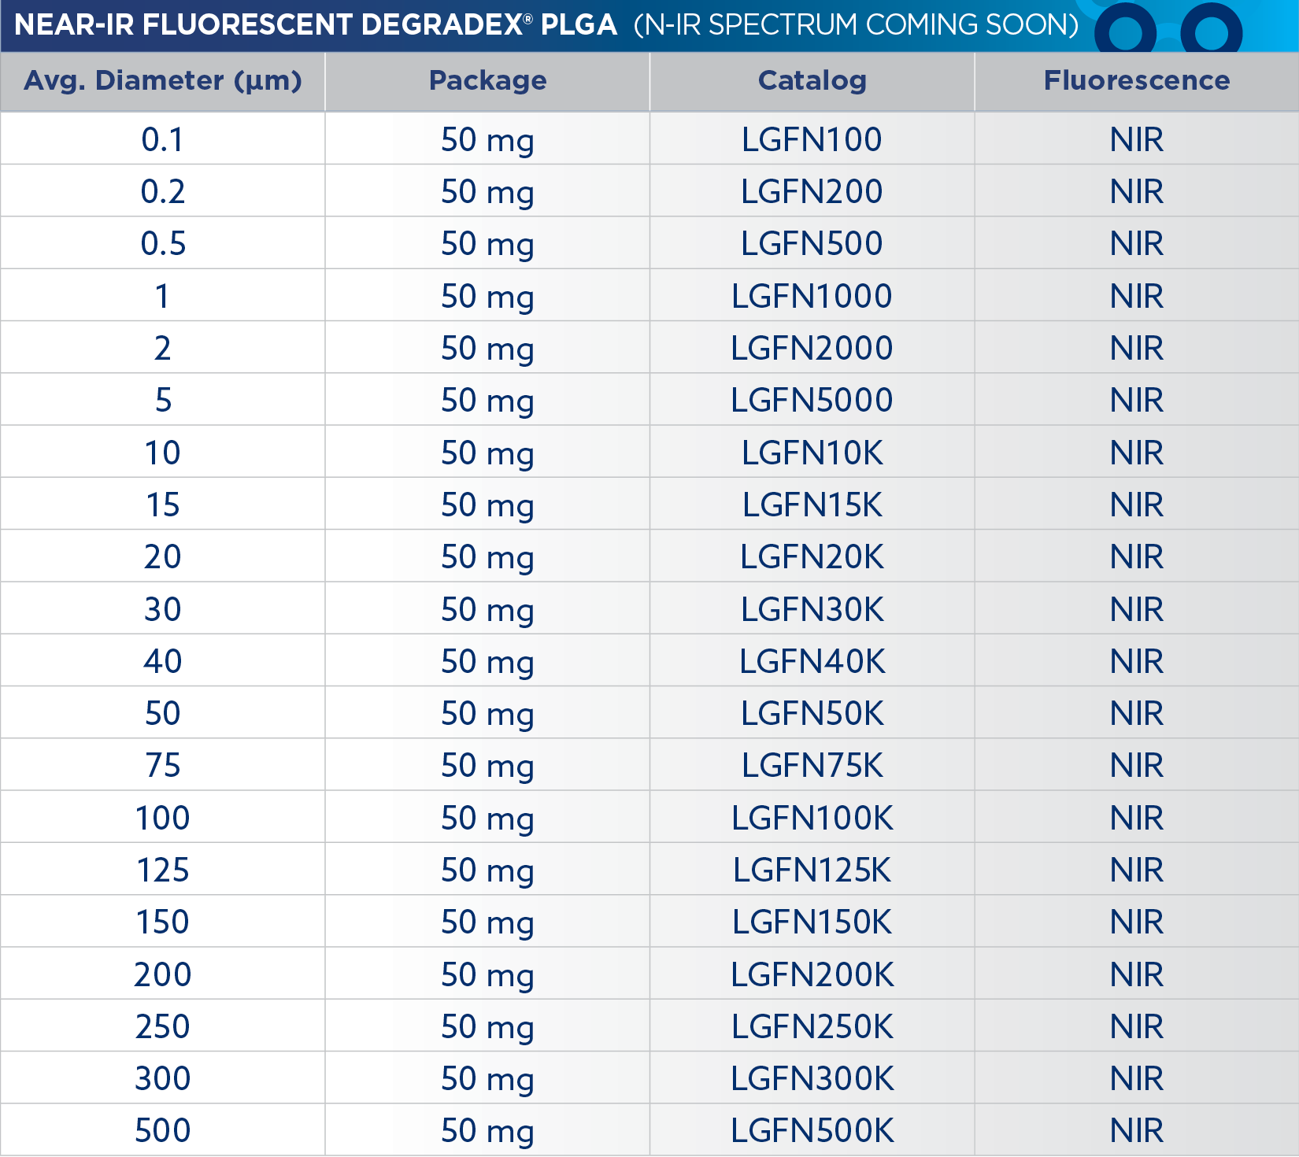The width and height of the screenshot is (1299, 1157).
Task: Select catalog number LGFN100K
Action: (x=812, y=818)
